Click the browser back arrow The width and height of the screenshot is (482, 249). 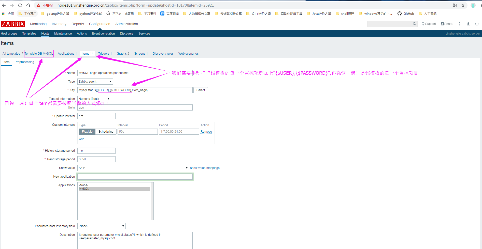coord(4,5)
